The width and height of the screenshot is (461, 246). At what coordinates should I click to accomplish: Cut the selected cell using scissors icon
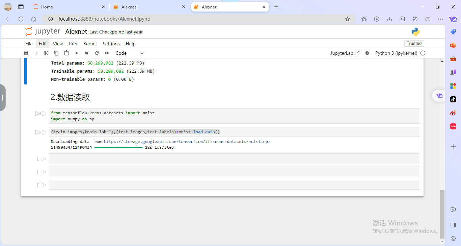click(46, 53)
